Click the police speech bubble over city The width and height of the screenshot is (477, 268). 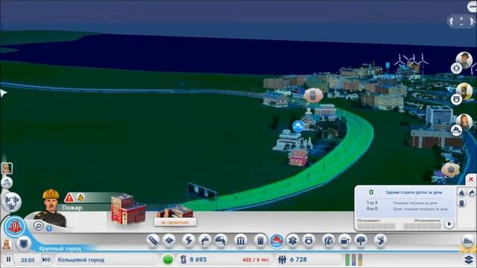point(313,95)
